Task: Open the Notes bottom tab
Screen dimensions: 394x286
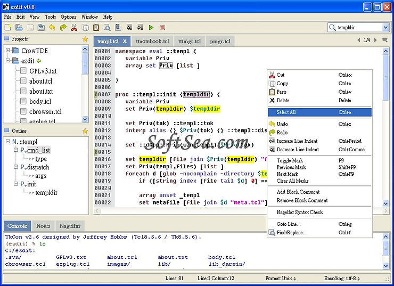Action: (x=43, y=226)
